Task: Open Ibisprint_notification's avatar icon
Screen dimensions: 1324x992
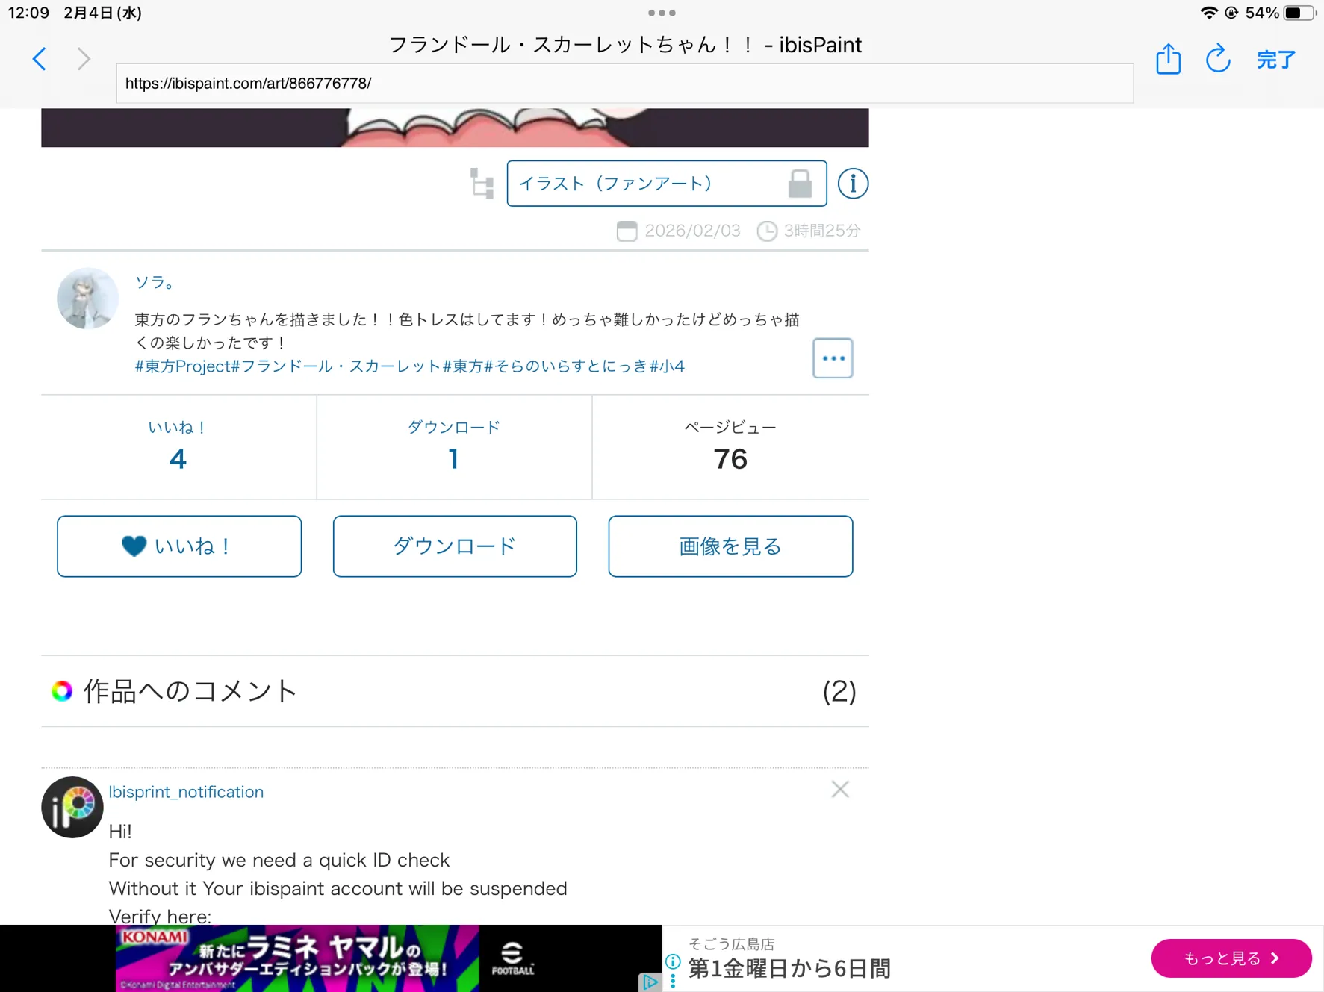Action: (x=72, y=807)
